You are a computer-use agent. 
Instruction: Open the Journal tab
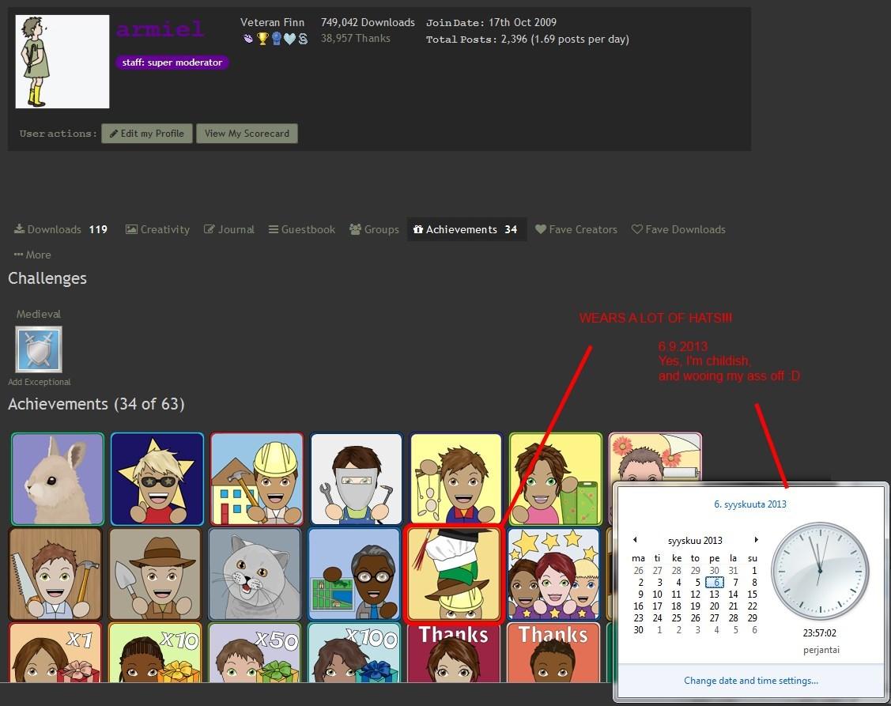pos(229,229)
